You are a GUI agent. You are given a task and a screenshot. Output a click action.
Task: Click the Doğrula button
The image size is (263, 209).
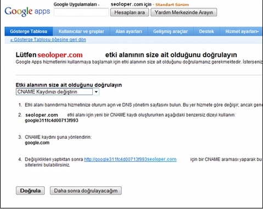point(30,191)
